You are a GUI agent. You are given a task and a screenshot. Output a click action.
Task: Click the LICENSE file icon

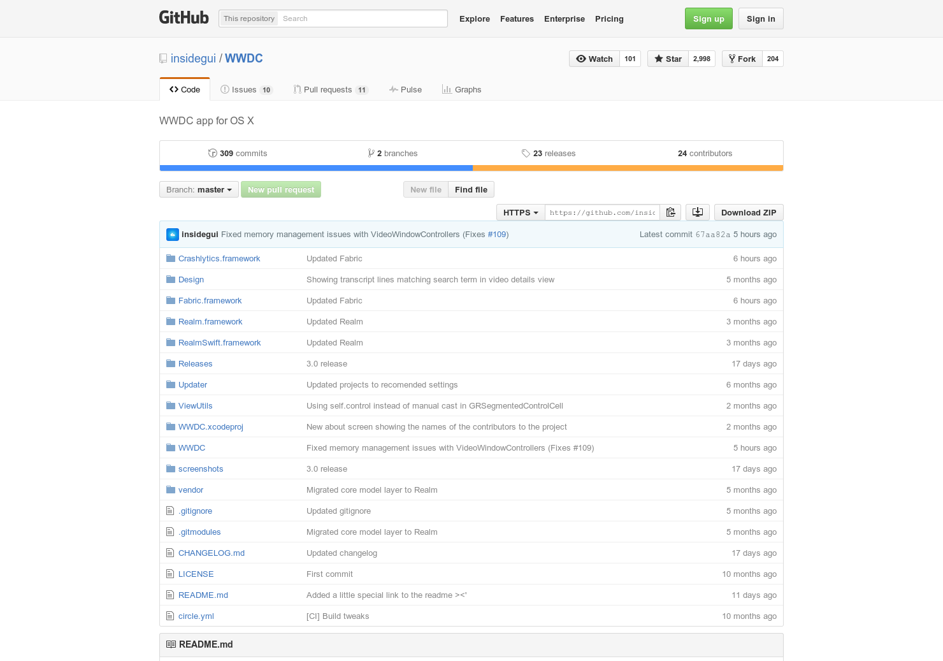pyautogui.click(x=169, y=574)
